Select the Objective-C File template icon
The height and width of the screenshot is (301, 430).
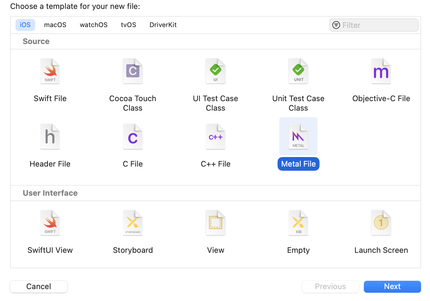[x=381, y=71]
